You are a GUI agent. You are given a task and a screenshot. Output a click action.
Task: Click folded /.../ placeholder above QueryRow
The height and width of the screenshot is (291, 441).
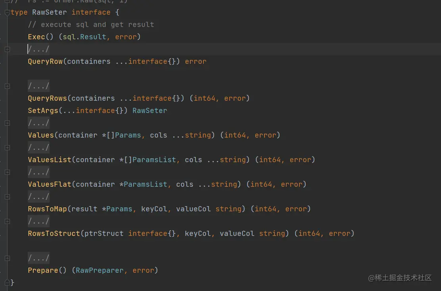click(x=38, y=50)
